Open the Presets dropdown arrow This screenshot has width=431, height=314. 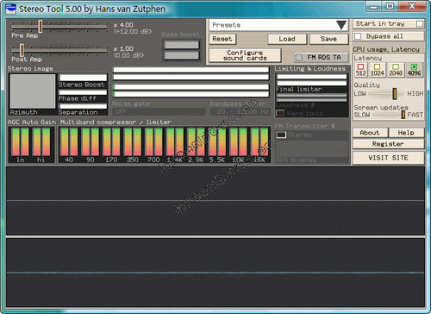coord(341,25)
